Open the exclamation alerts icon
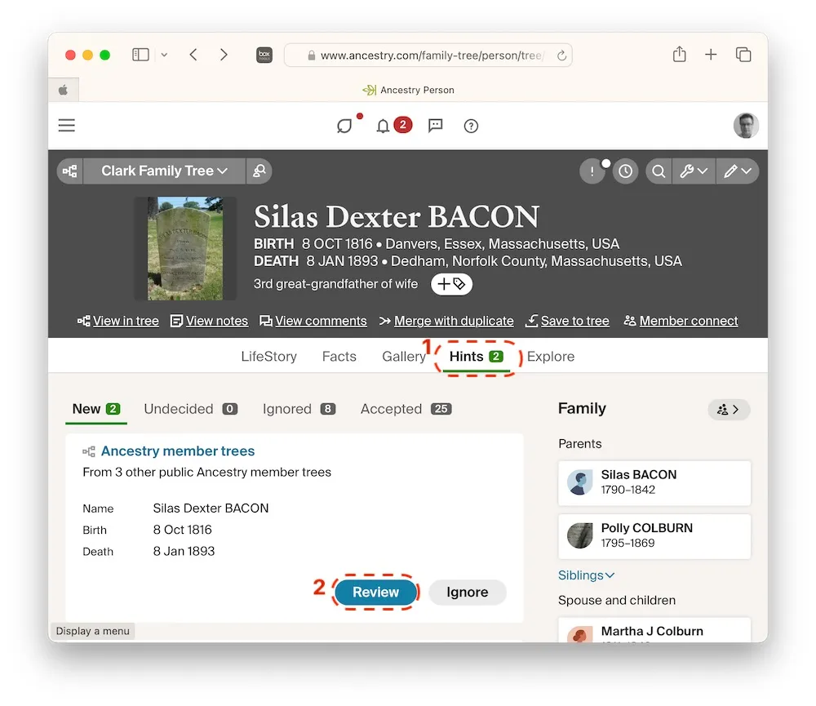The width and height of the screenshot is (816, 706). click(x=592, y=171)
